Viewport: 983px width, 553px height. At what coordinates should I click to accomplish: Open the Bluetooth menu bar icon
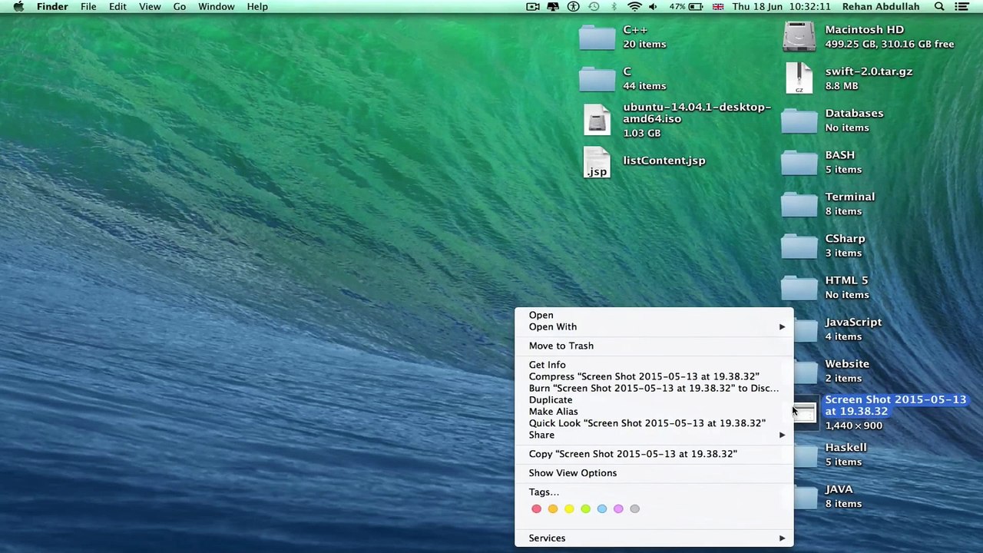click(x=614, y=7)
